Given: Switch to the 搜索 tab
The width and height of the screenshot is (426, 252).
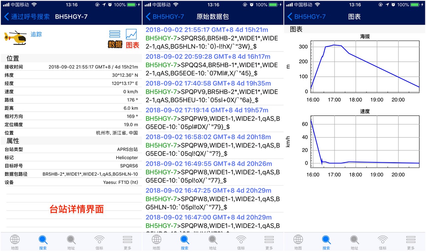Looking at the screenshot, I should tap(185, 241).
